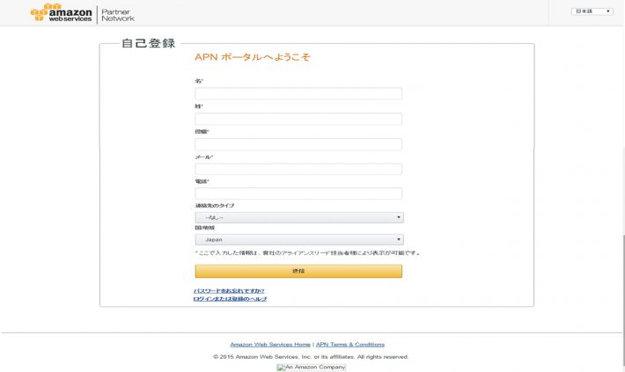Click into the 姓 (last name) field

(298, 119)
